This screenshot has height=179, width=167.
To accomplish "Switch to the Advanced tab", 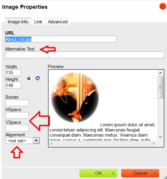I will point(58,22).
